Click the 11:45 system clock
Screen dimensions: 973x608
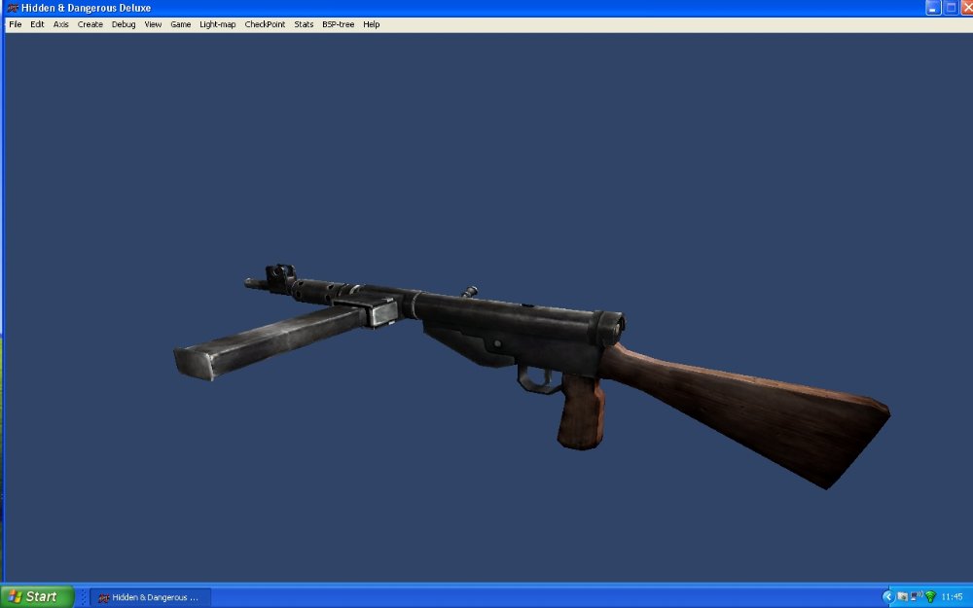click(952, 597)
